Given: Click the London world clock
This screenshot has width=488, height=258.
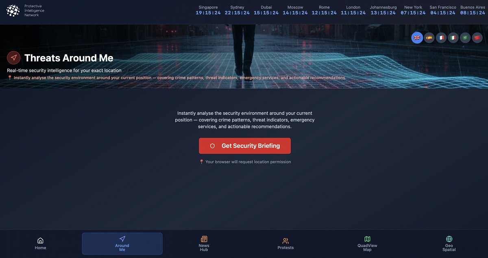Looking at the screenshot, I should tap(353, 10).
